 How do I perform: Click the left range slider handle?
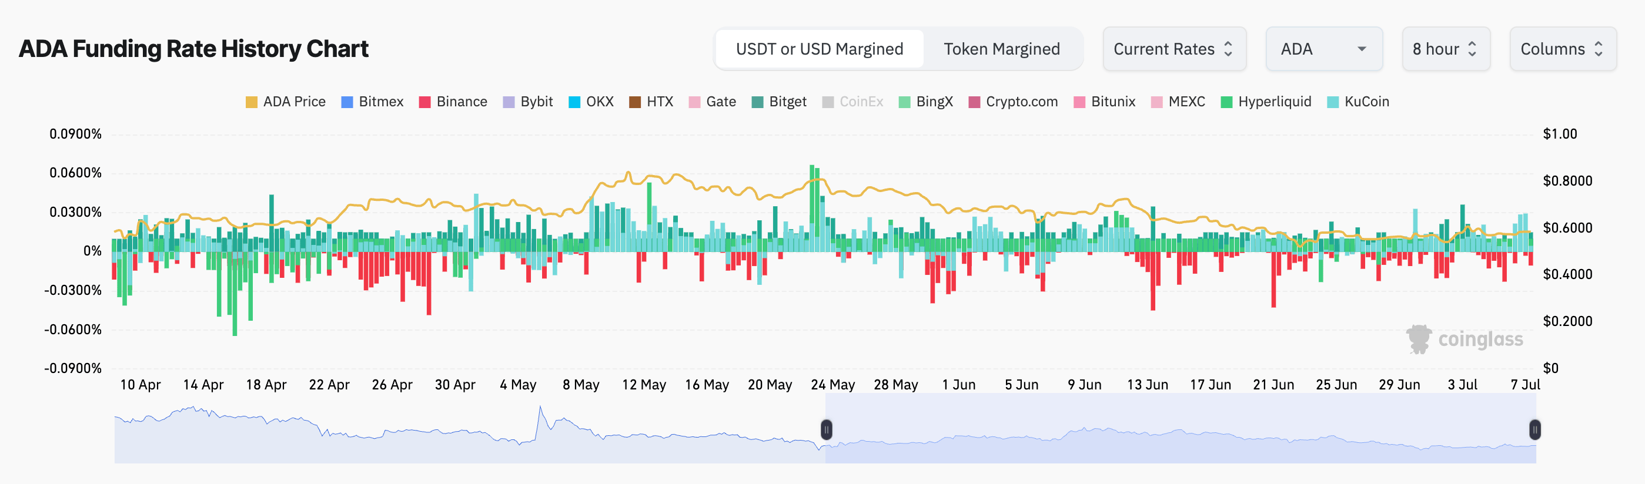pos(827,430)
